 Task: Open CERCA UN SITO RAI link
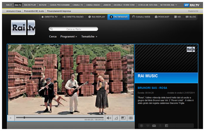148,5
